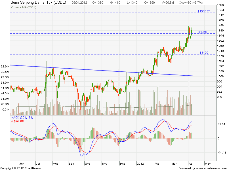Click the Chg=+50 (+3.7%) change text

191,3
